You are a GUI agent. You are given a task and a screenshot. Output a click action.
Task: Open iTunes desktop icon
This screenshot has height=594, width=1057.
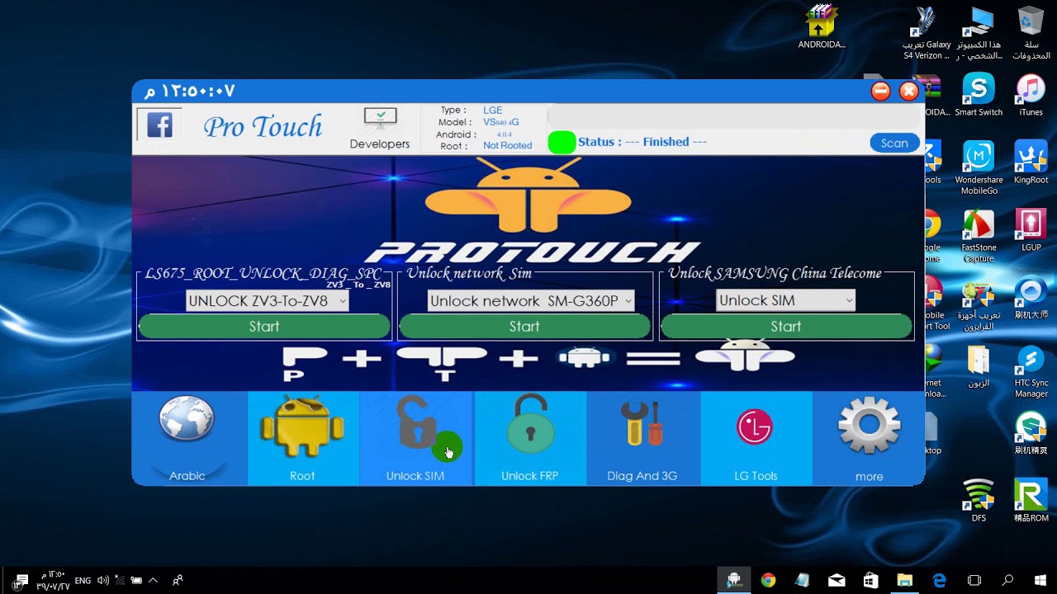[x=1031, y=95]
